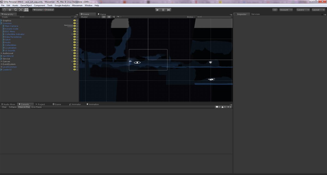Click the Hierarchy search-by-type icon

(75, 17)
